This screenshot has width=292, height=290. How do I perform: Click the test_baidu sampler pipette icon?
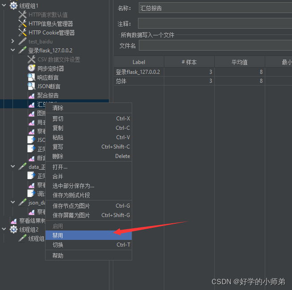tap(22, 42)
